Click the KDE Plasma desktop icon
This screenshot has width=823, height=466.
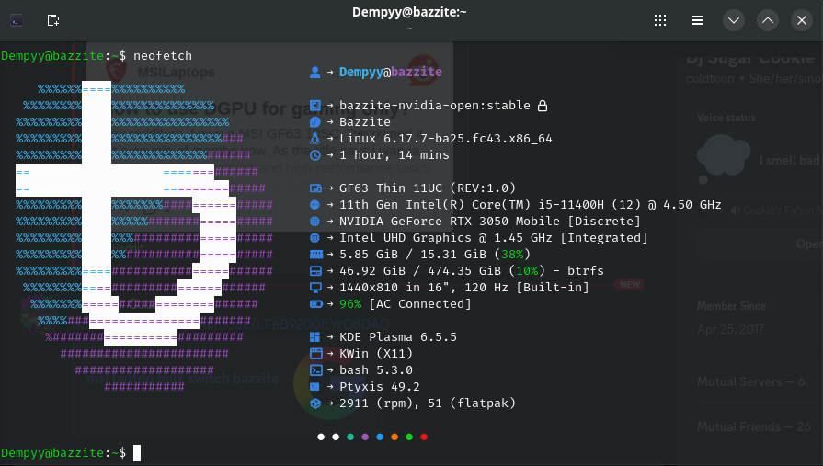pos(314,337)
